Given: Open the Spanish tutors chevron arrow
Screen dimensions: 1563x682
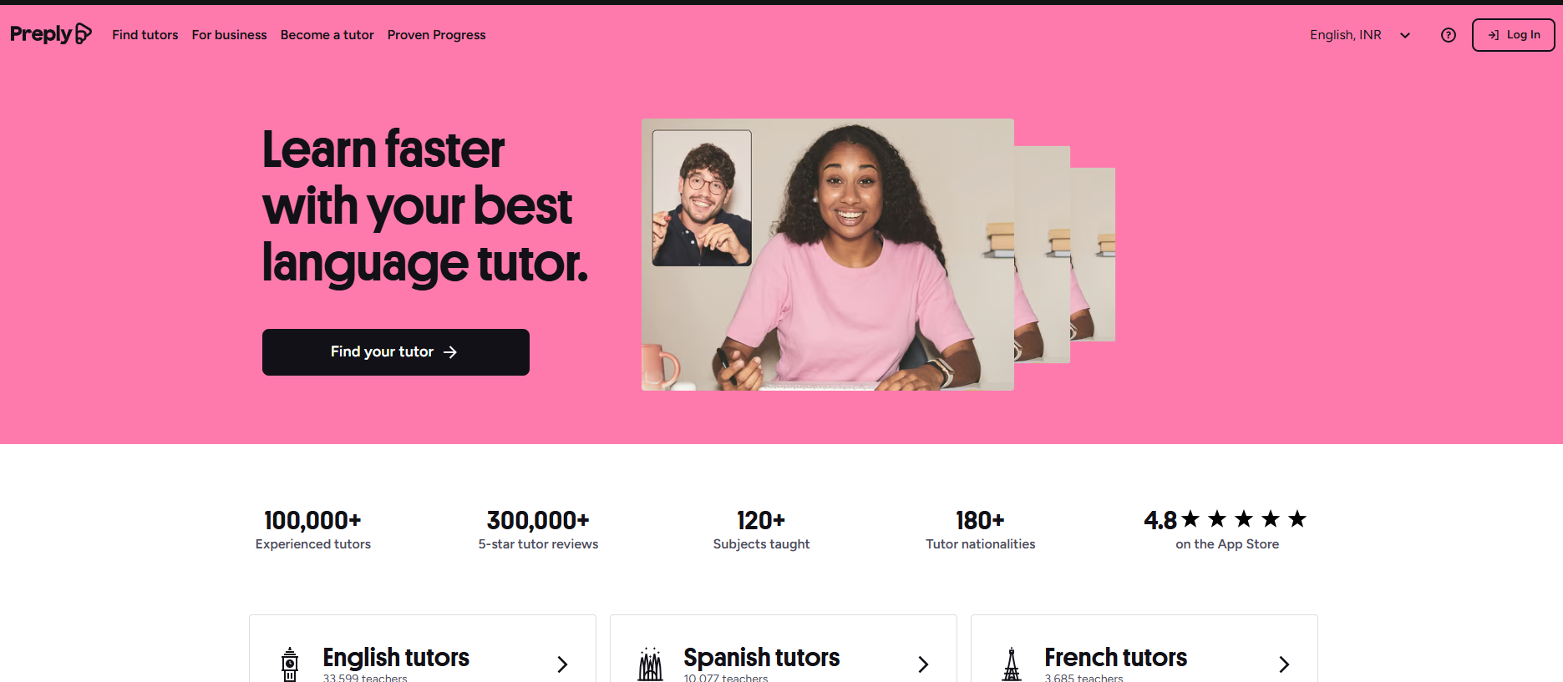Looking at the screenshot, I should (x=923, y=664).
